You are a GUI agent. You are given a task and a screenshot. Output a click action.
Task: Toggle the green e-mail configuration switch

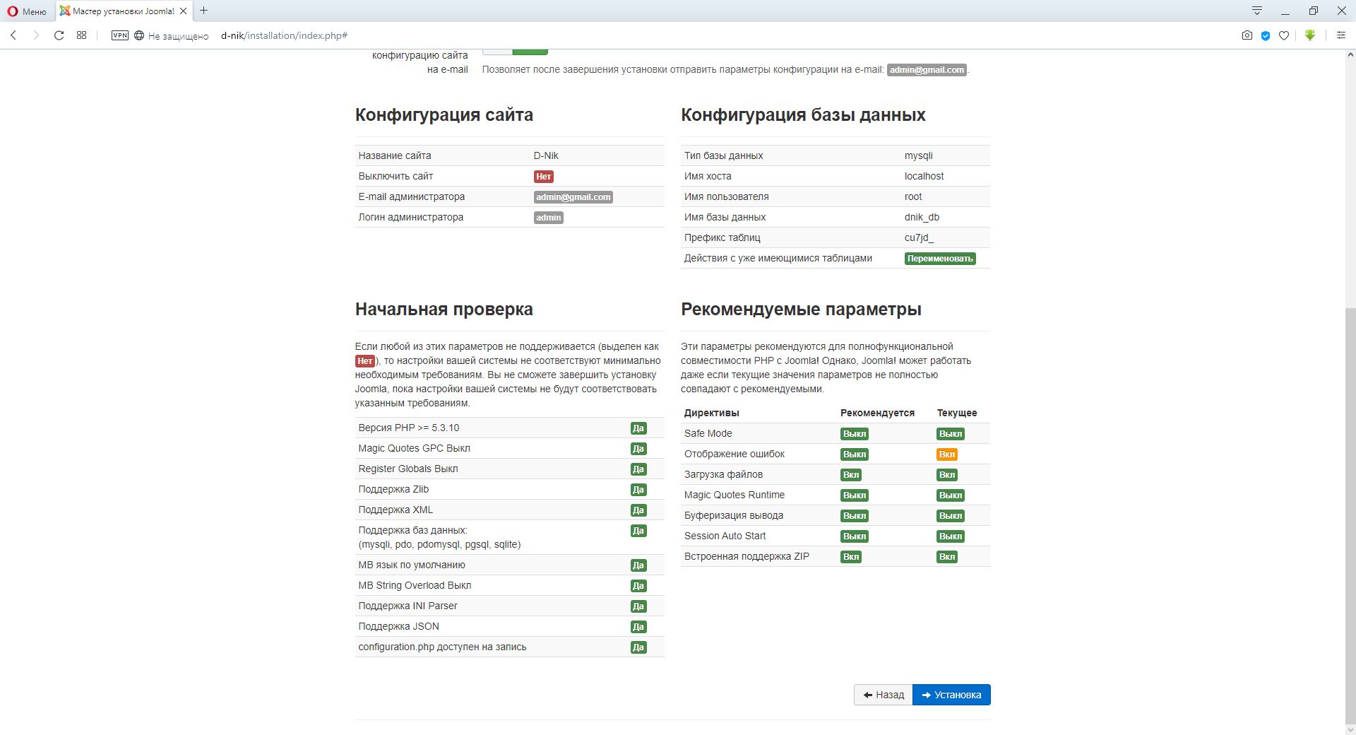tap(530, 51)
